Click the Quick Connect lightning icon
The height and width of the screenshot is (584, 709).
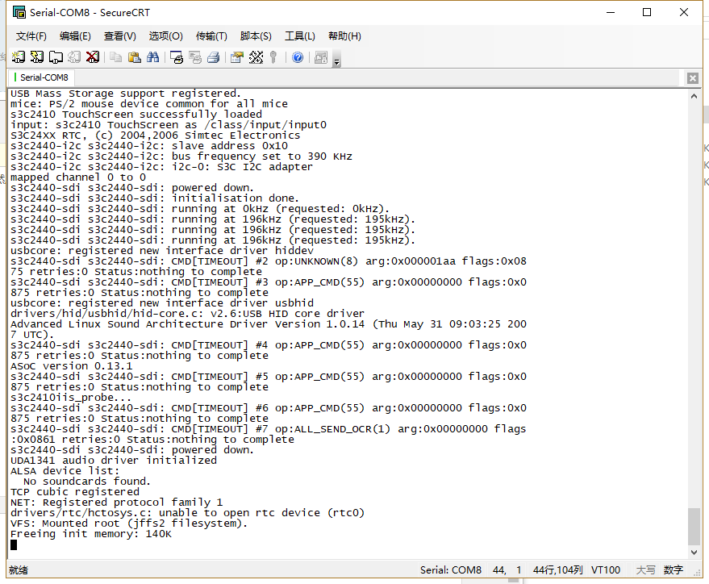(37, 57)
